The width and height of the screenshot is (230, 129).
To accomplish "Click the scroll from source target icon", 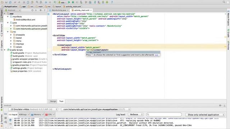I will pyautogui.click(x=32, y=10).
